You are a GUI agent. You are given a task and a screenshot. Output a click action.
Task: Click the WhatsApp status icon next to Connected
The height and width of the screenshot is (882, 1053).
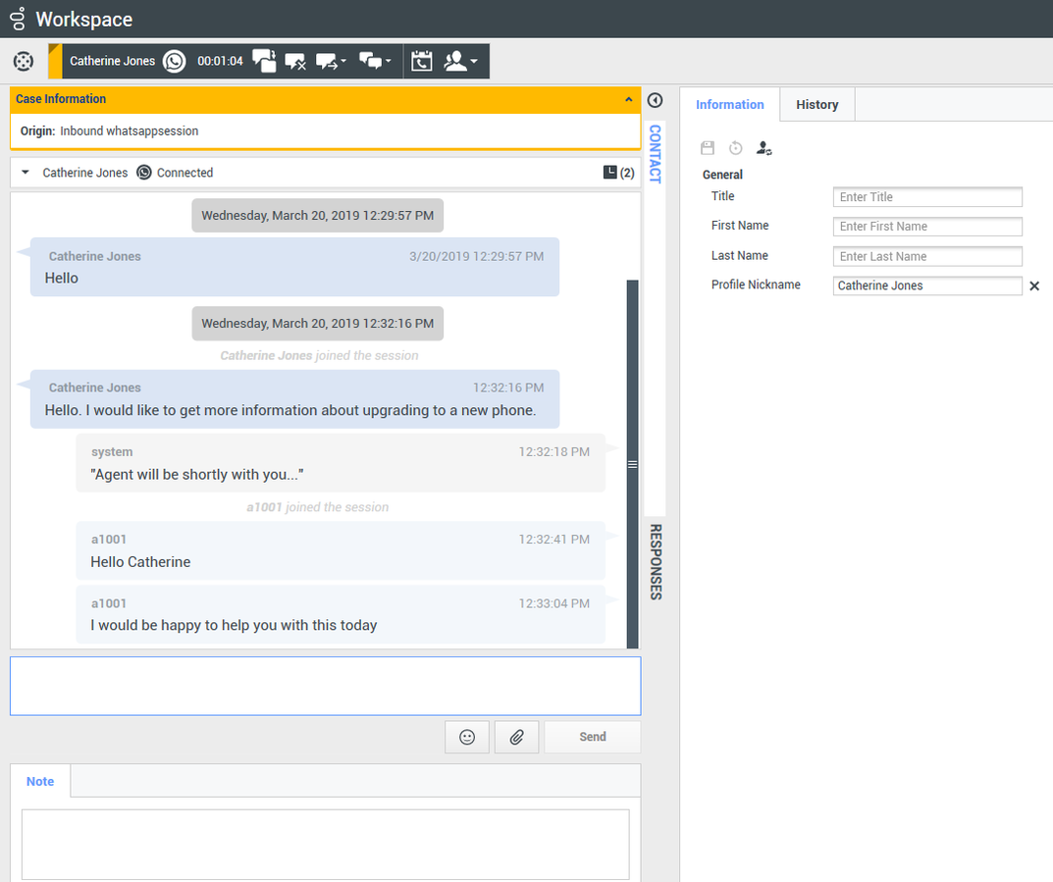(143, 173)
